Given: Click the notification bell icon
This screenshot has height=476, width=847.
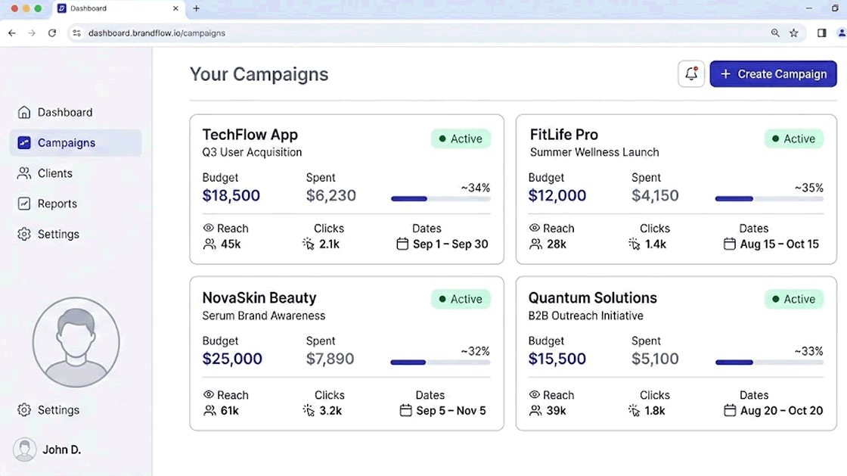Looking at the screenshot, I should point(690,73).
